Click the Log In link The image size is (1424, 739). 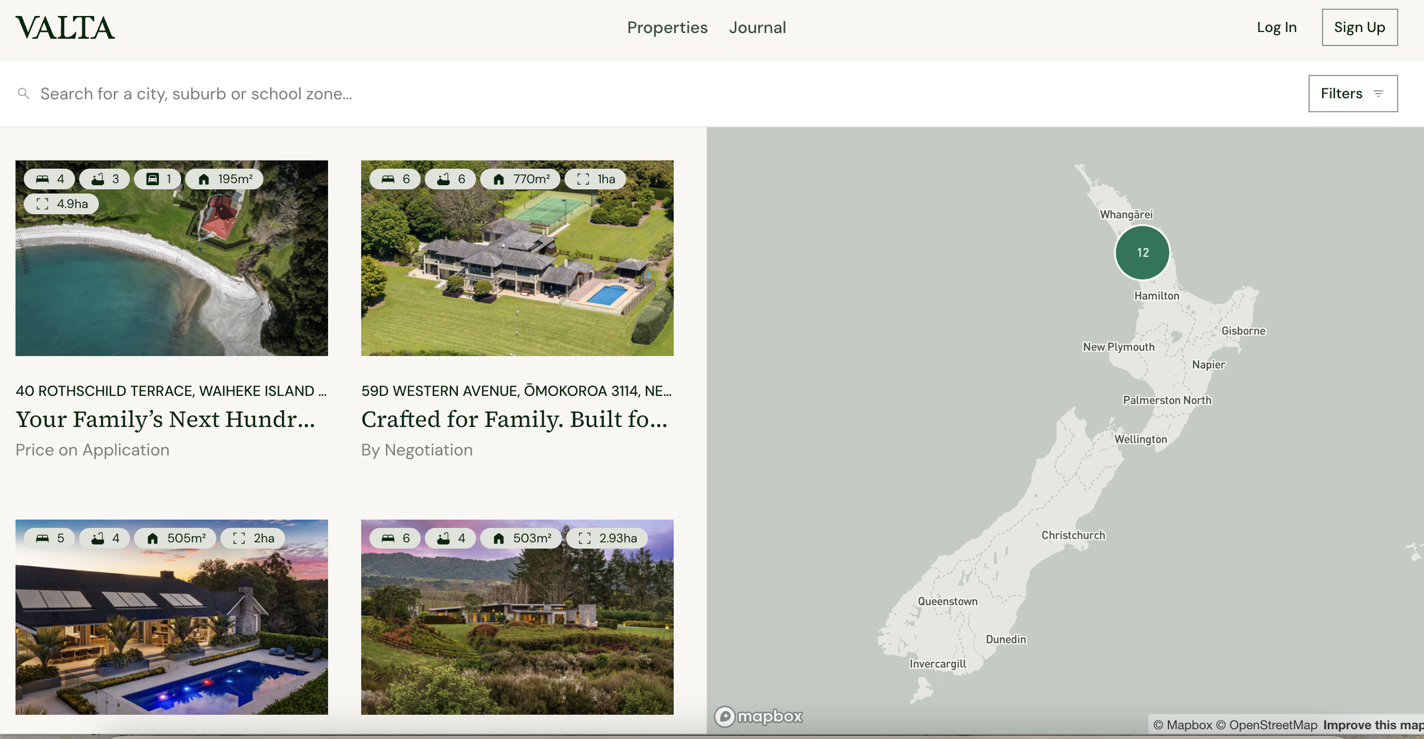(x=1276, y=27)
